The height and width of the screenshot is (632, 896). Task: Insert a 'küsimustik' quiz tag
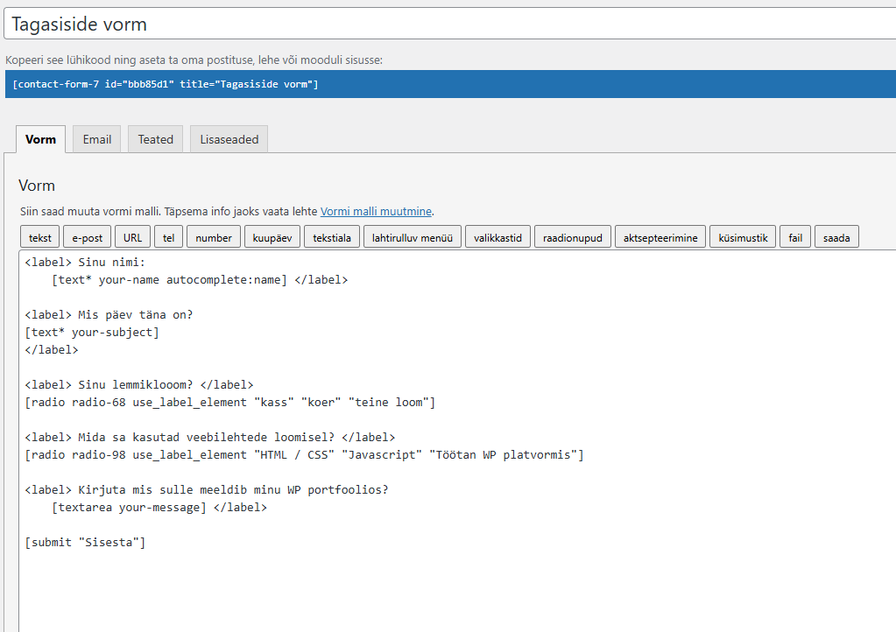[x=743, y=237]
